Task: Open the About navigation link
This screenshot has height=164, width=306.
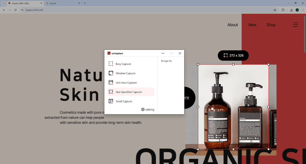Action: tap(232, 25)
